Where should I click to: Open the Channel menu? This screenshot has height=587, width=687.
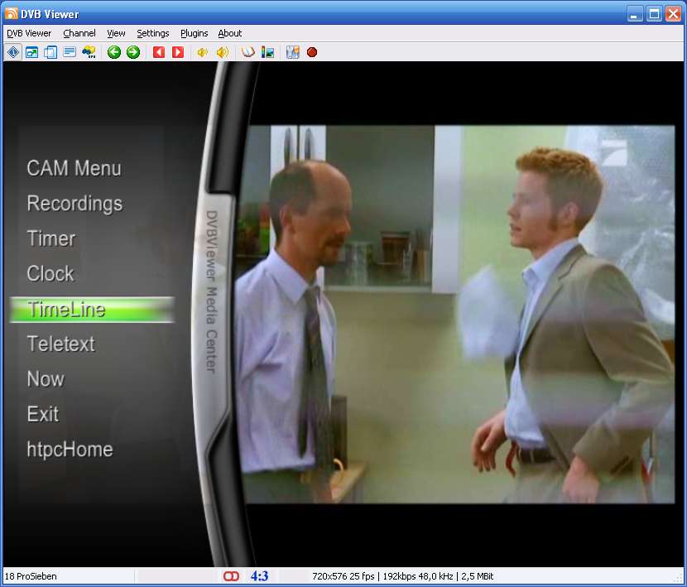coord(79,33)
